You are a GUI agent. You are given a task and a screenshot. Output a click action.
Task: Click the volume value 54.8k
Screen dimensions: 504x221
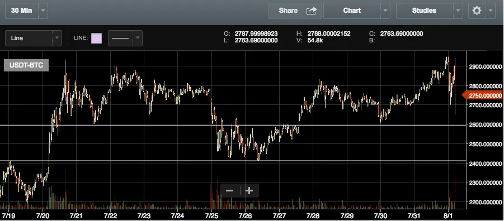click(315, 40)
